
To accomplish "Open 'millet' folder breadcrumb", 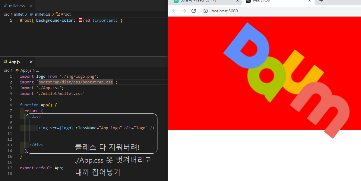I will 19,14.
